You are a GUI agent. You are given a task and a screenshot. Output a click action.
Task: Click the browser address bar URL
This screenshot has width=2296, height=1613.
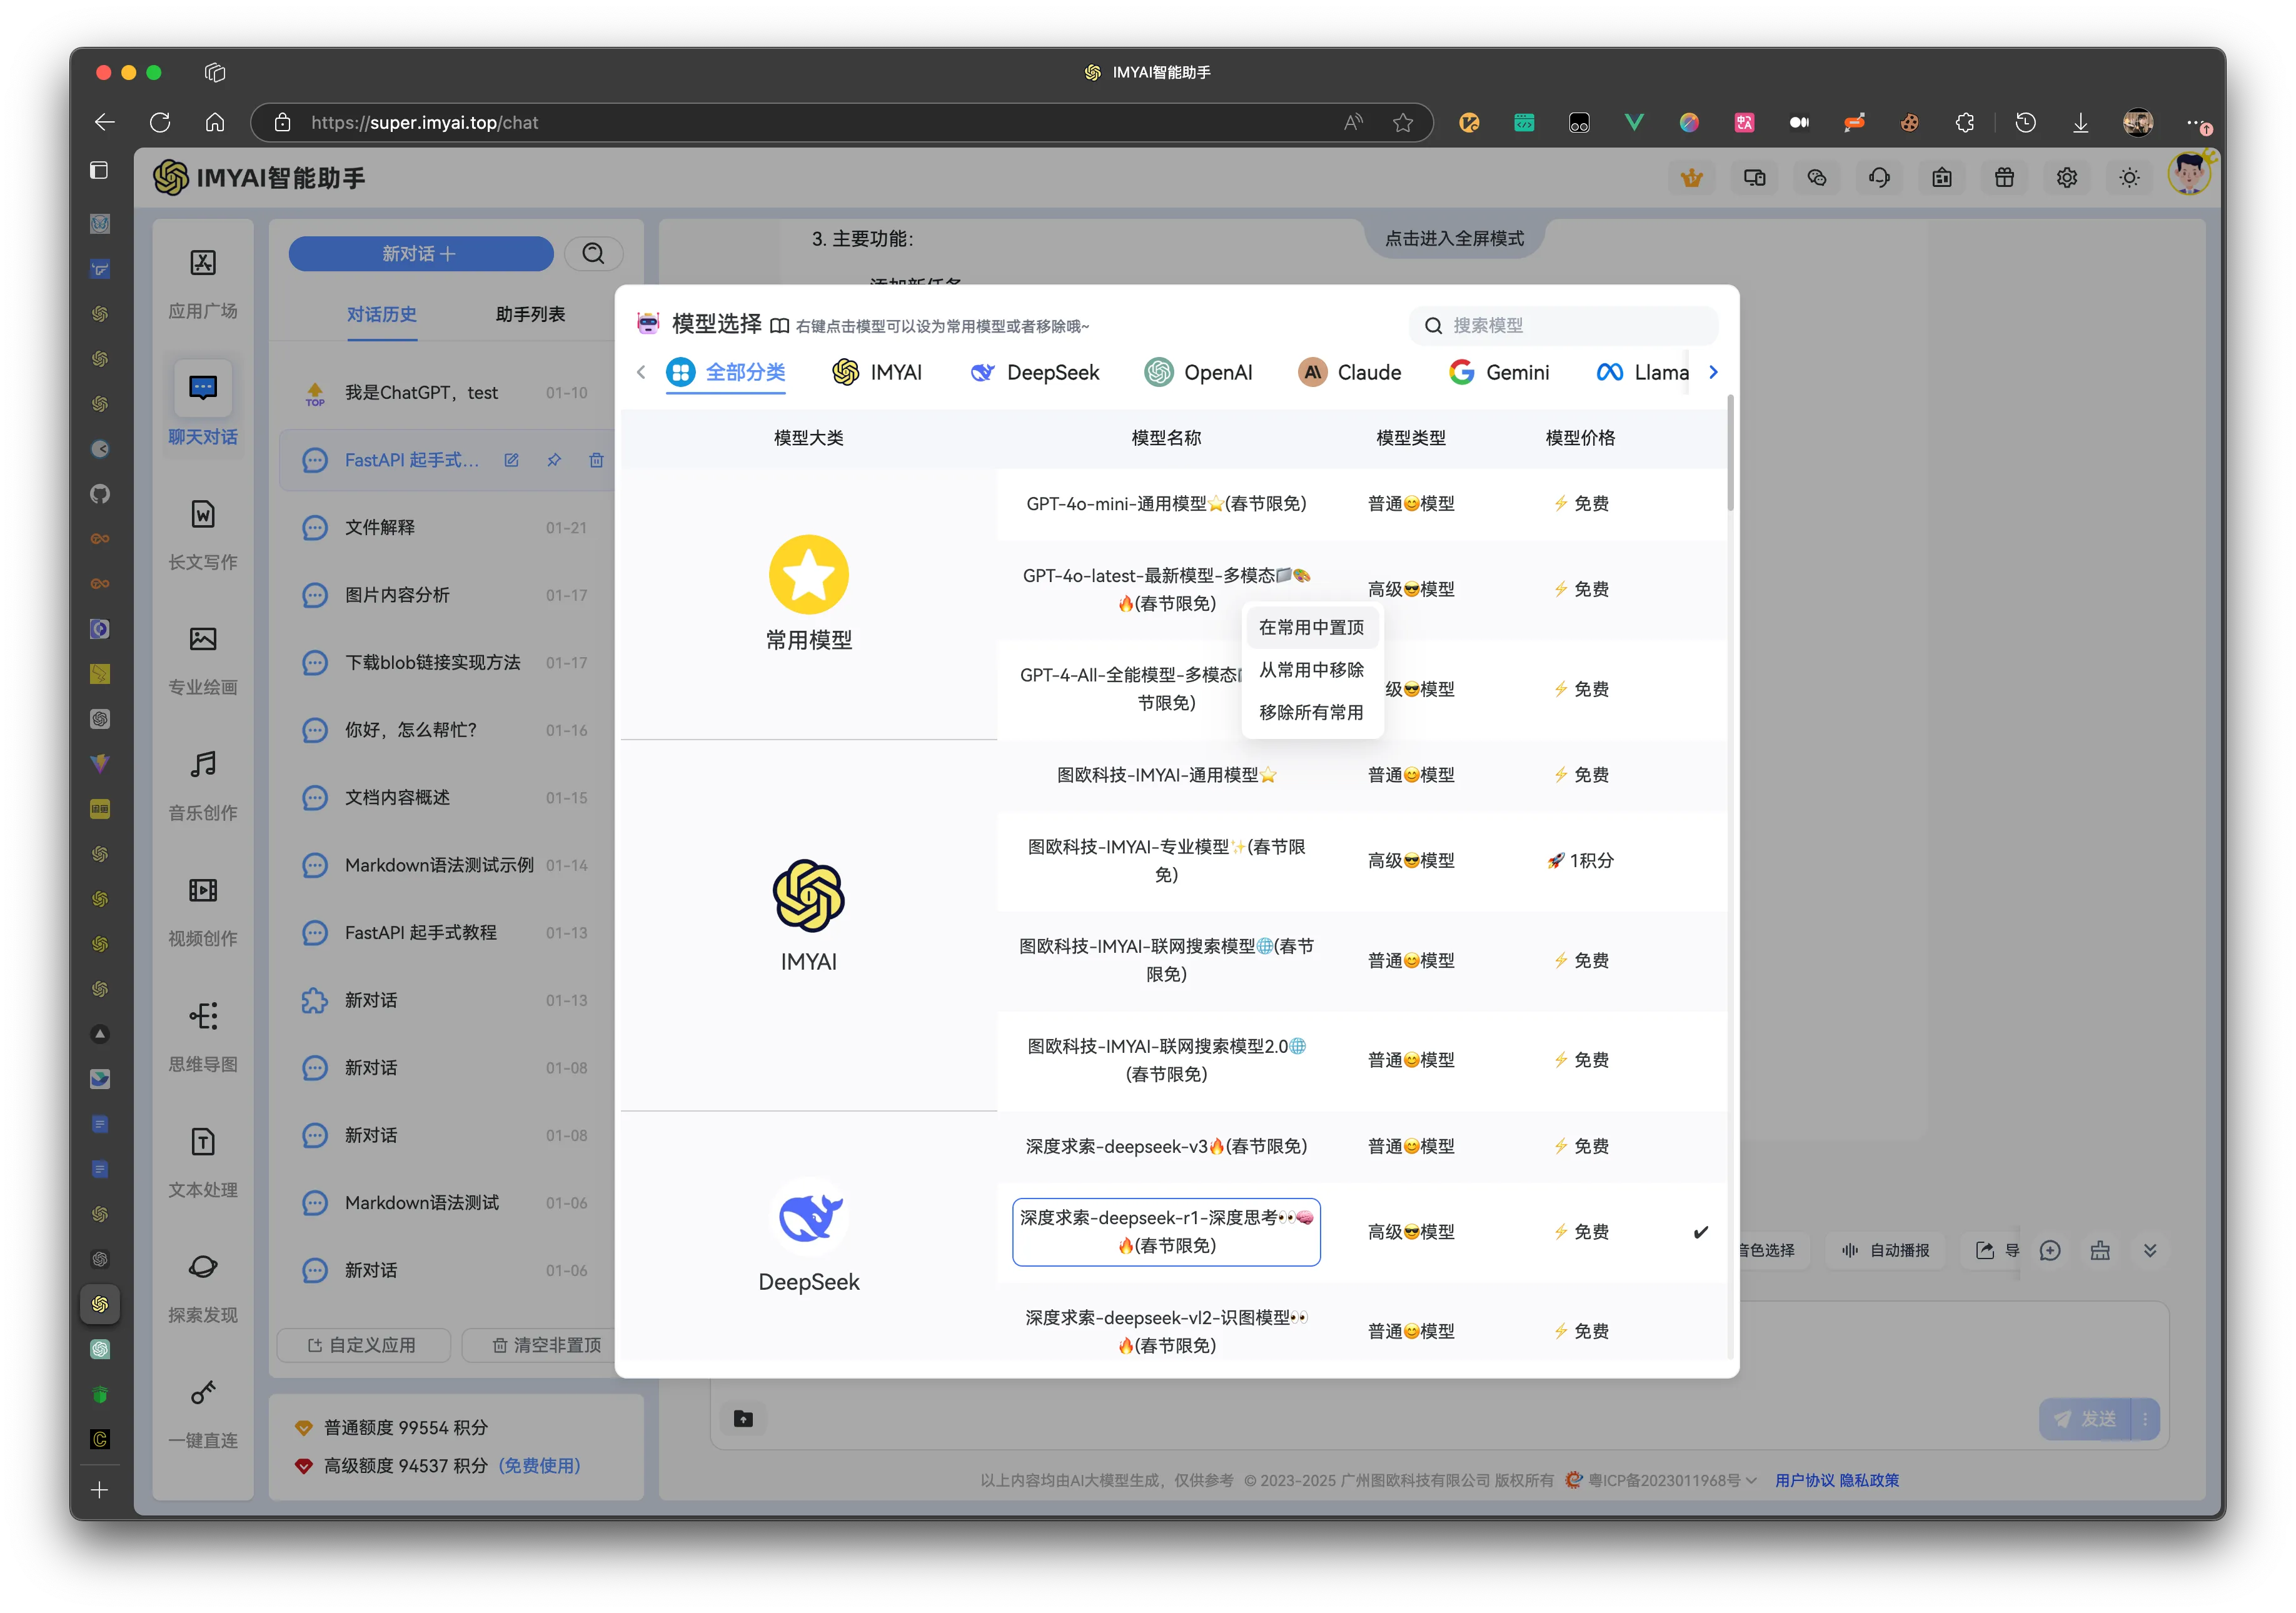[x=424, y=122]
